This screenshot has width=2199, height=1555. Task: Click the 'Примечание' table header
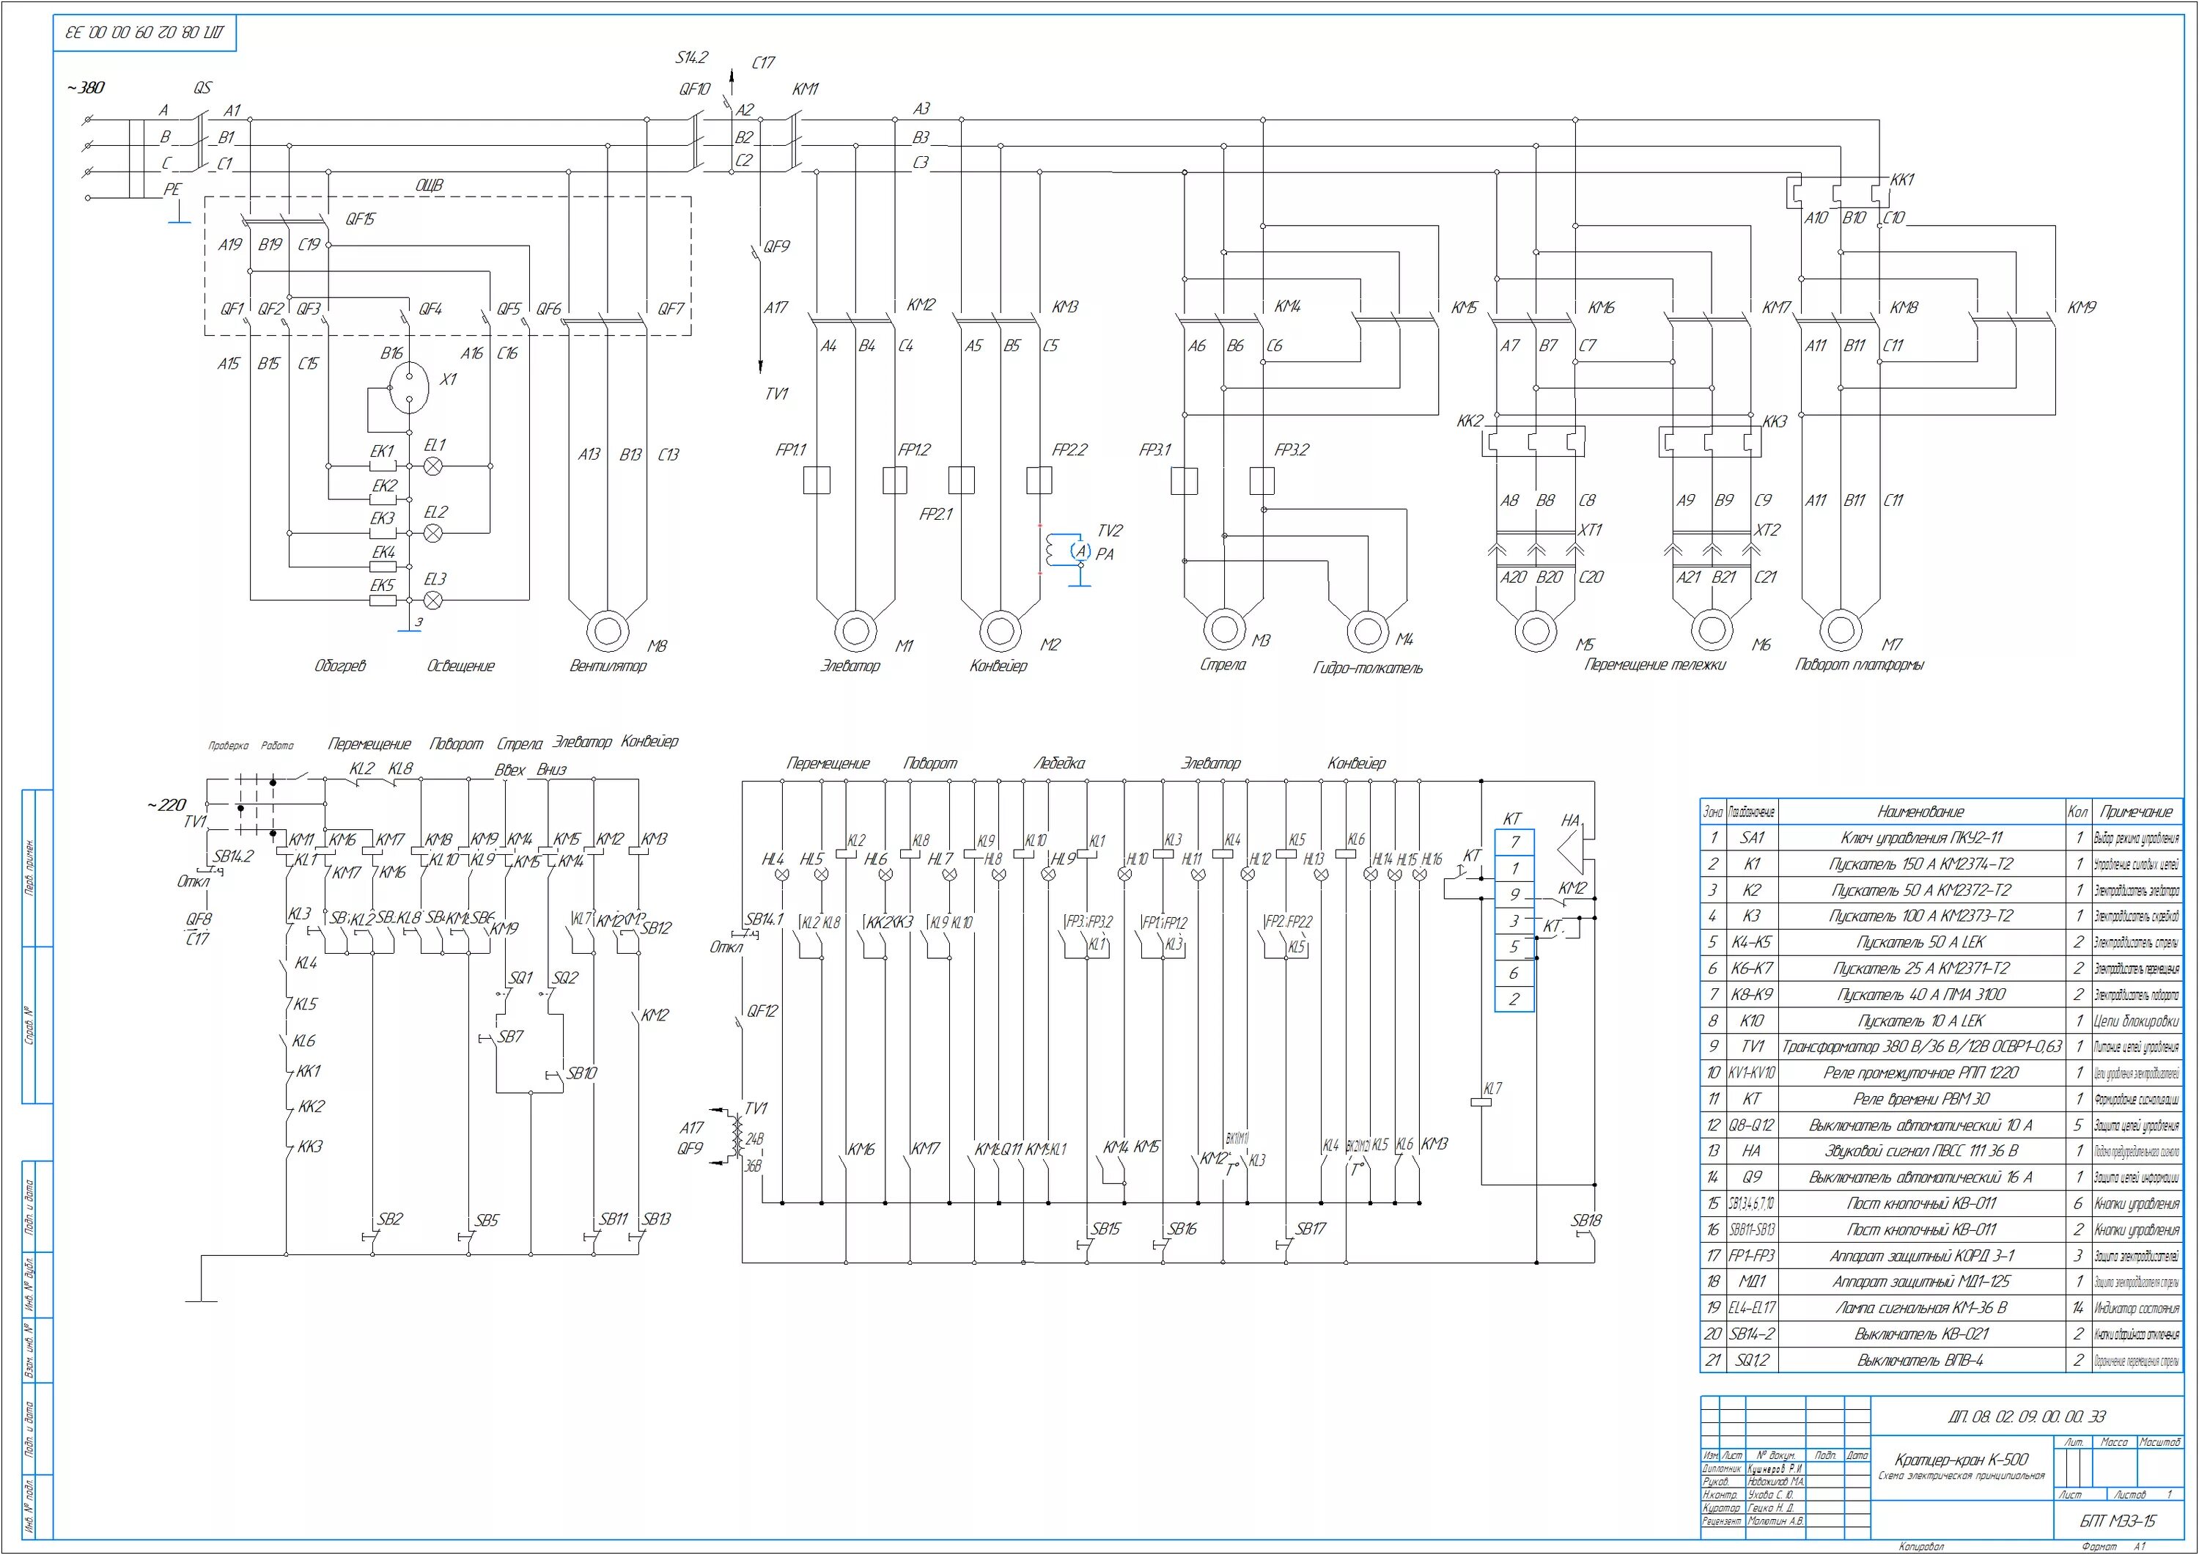2136,812
